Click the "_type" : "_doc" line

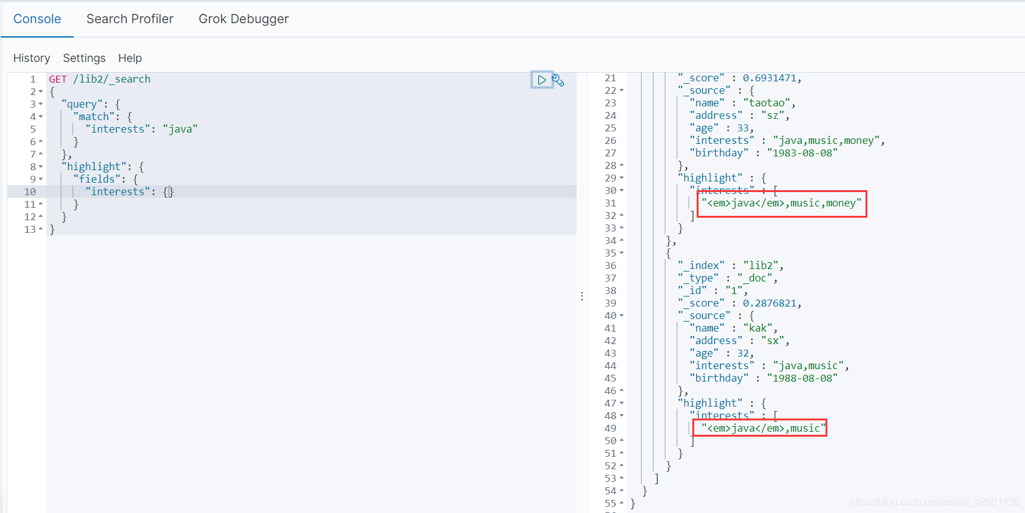click(x=727, y=278)
